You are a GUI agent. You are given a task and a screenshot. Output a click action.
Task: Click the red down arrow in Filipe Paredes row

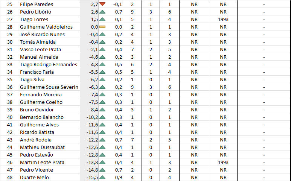[x=102, y=4]
